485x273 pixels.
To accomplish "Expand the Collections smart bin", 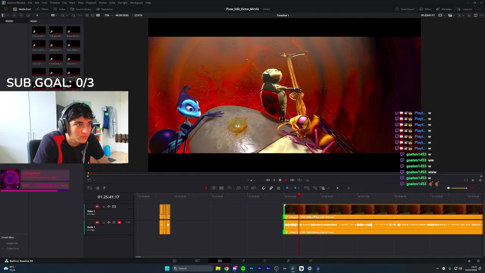I will coord(3,249).
